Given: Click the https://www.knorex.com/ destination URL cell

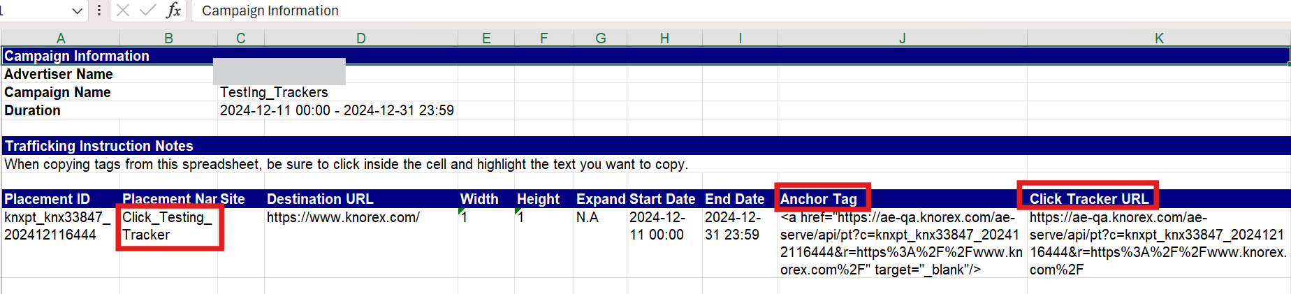Looking at the screenshot, I should click(343, 218).
